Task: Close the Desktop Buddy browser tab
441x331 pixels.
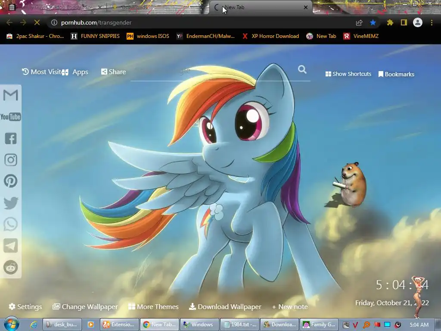Action: click(99, 7)
